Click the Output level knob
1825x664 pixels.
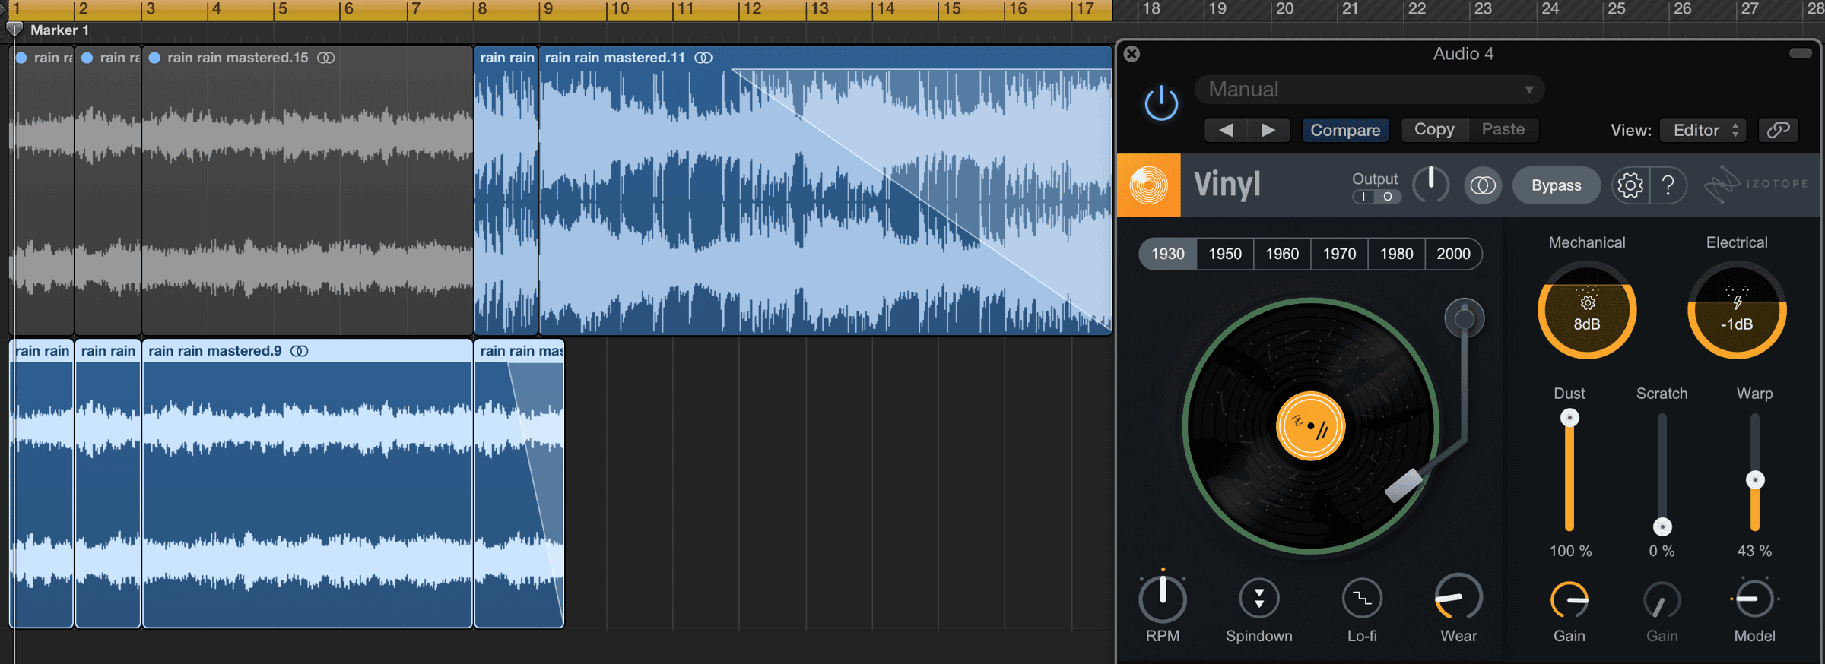(1430, 185)
